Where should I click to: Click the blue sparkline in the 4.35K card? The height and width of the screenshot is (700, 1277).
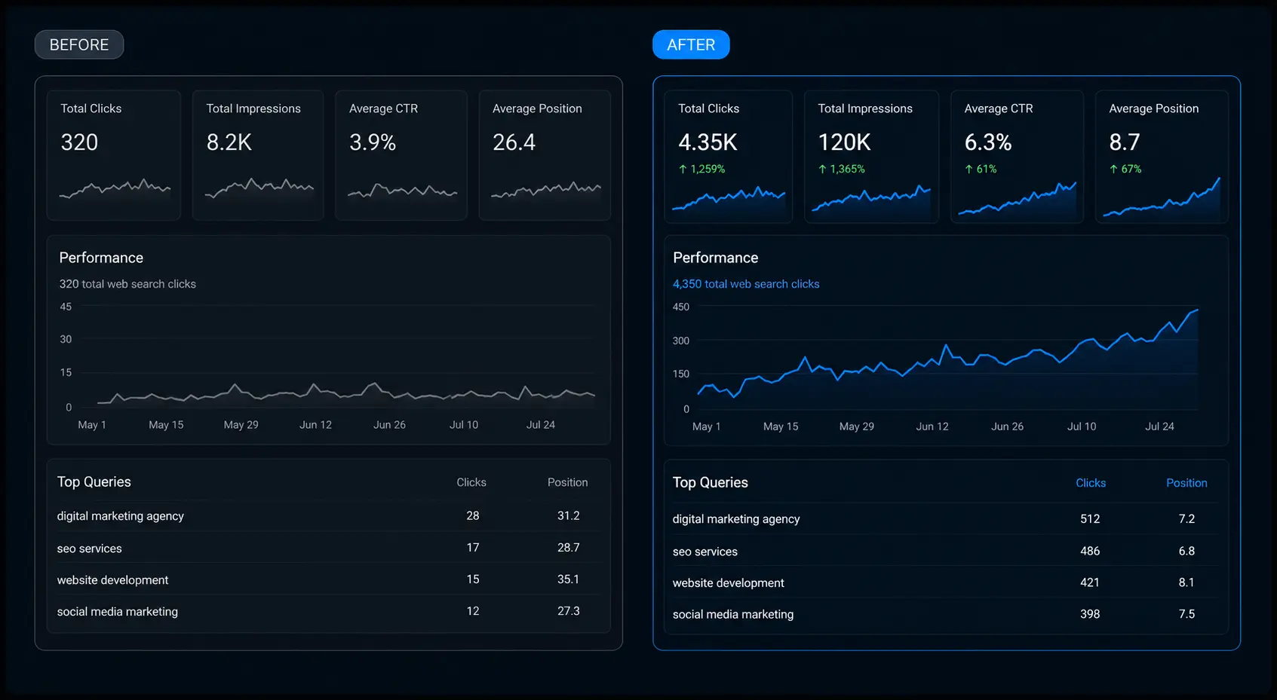click(x=729, y=200)
